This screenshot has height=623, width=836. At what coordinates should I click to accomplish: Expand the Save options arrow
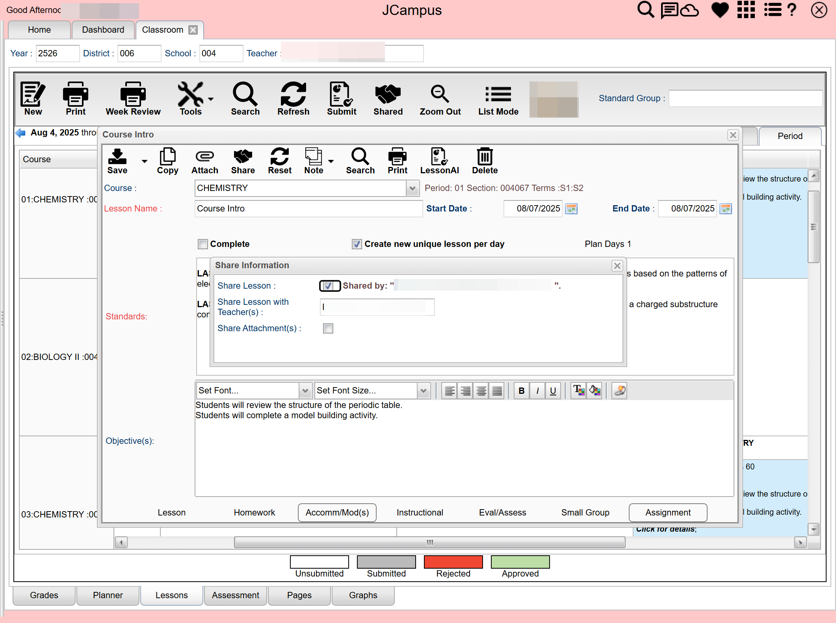[x=144, y=161]
